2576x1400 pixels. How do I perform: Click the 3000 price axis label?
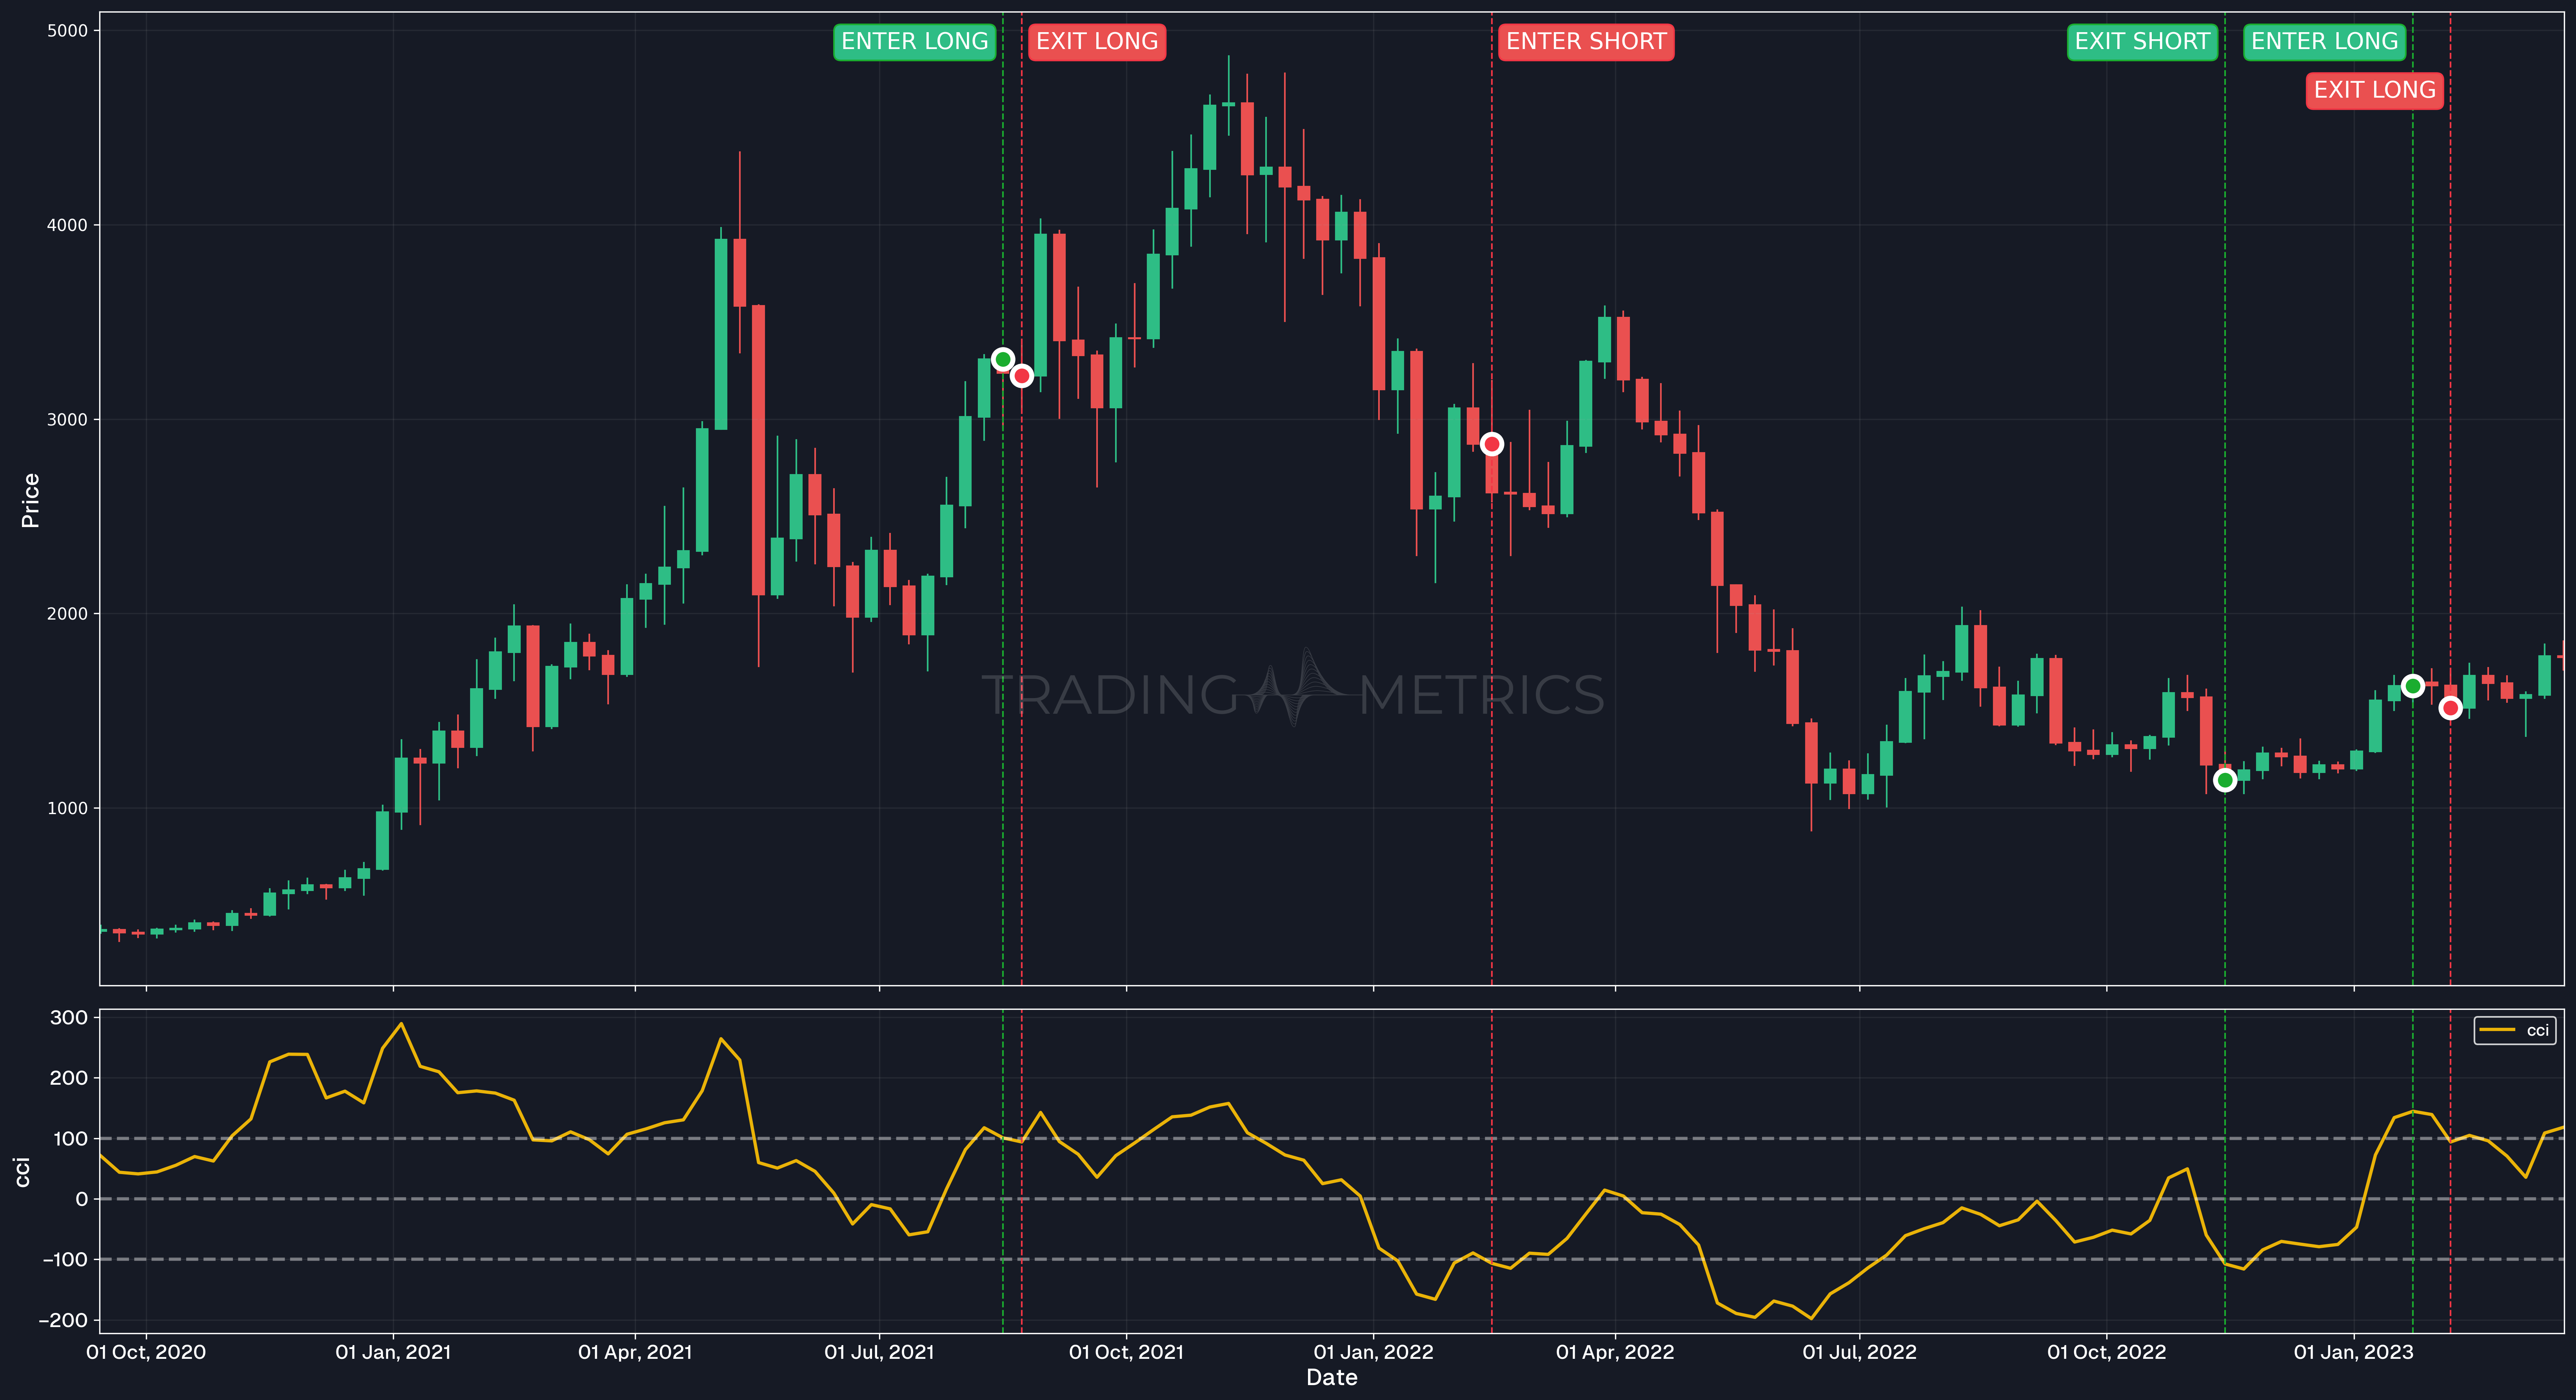[68, 420]
